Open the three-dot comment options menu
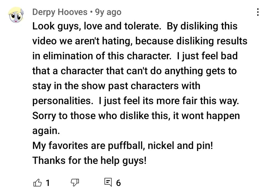This screenshot has height=192, width=274. click(258, 12)
